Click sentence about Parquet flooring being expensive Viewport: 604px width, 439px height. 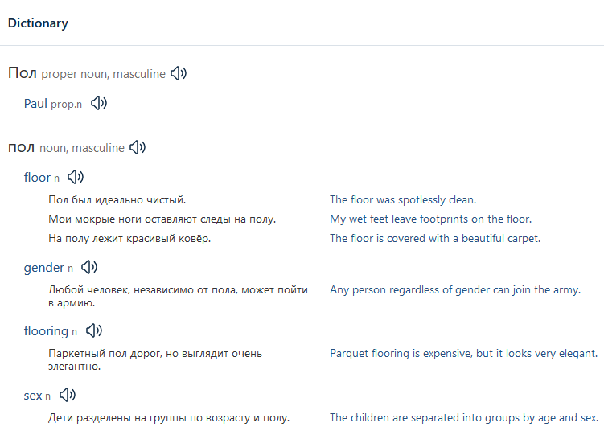(x=464, y=354)
